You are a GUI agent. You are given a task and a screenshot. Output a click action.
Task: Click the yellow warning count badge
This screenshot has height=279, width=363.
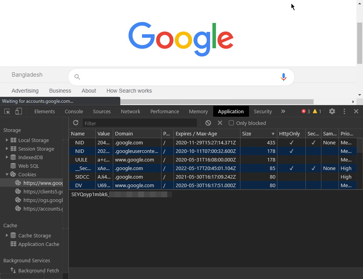(x=317, y=111)
